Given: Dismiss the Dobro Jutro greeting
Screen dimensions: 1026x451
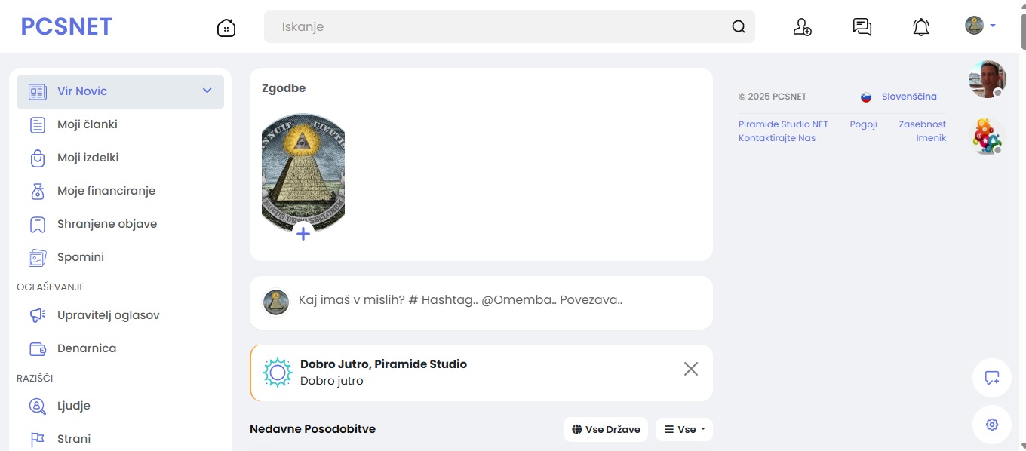Looking at the screenshot, I should 691,369.
